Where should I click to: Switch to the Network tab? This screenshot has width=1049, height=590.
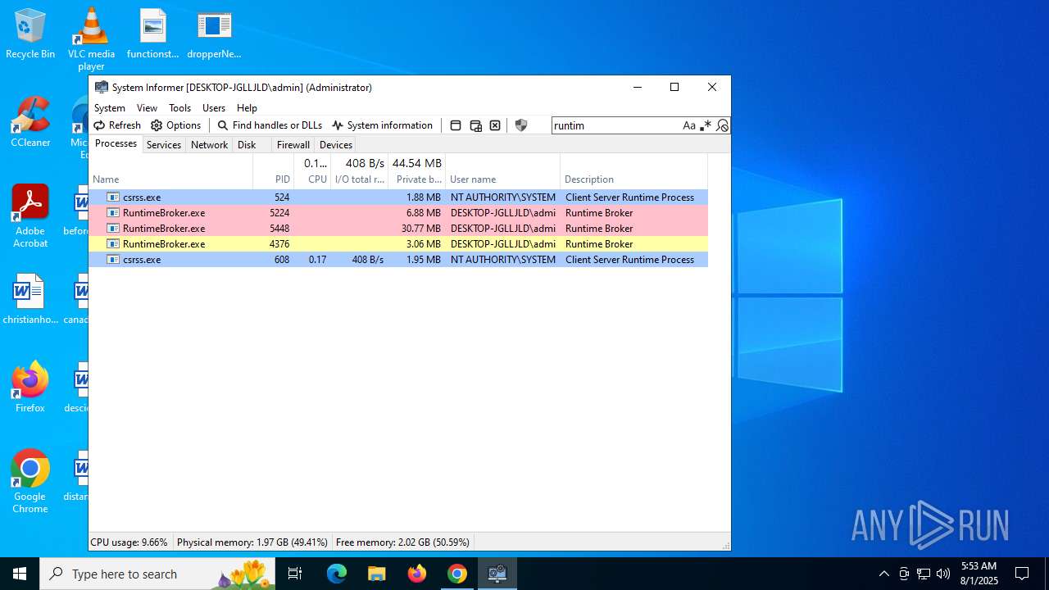[x=209, y=145]
